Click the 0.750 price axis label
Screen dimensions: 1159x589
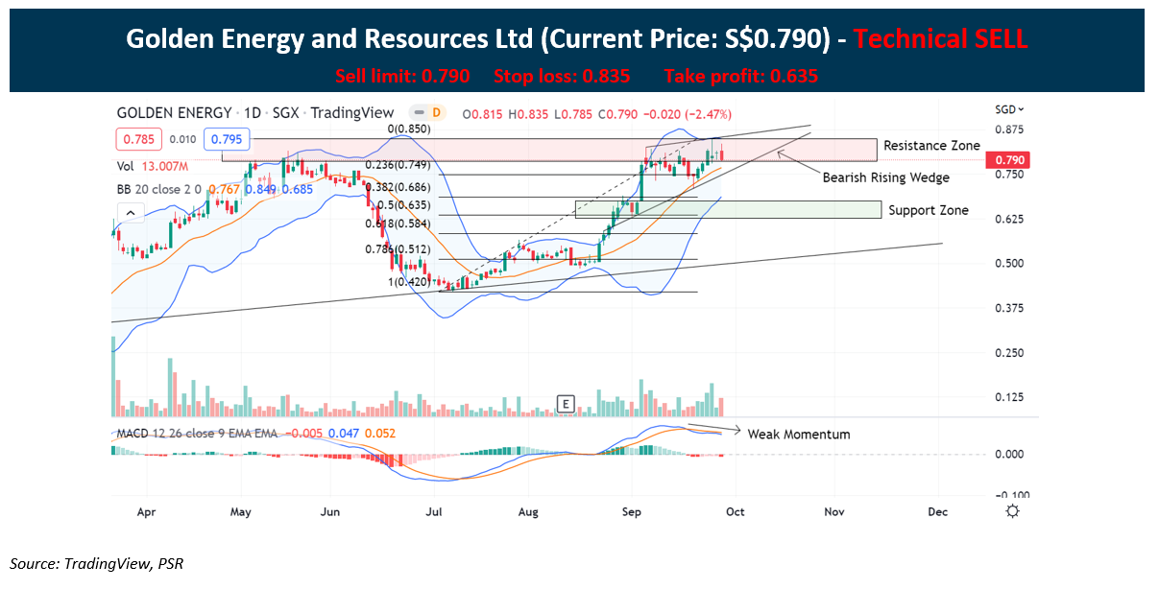coord(1007,175)
